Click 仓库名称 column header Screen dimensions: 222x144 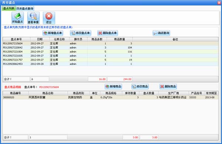[59, 39]
